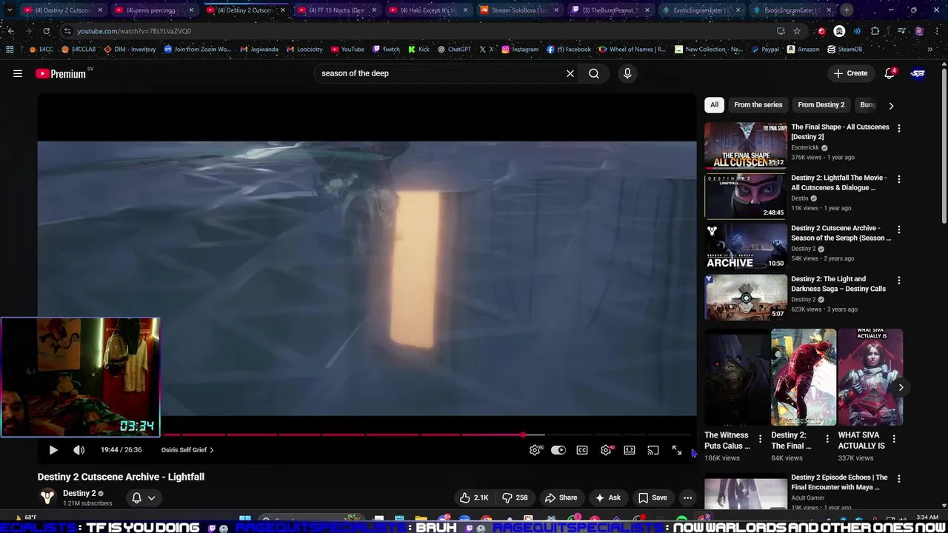Reload the page in browser toolbar
The height and width of the screenshot is (533, 948).
point(46,31)
